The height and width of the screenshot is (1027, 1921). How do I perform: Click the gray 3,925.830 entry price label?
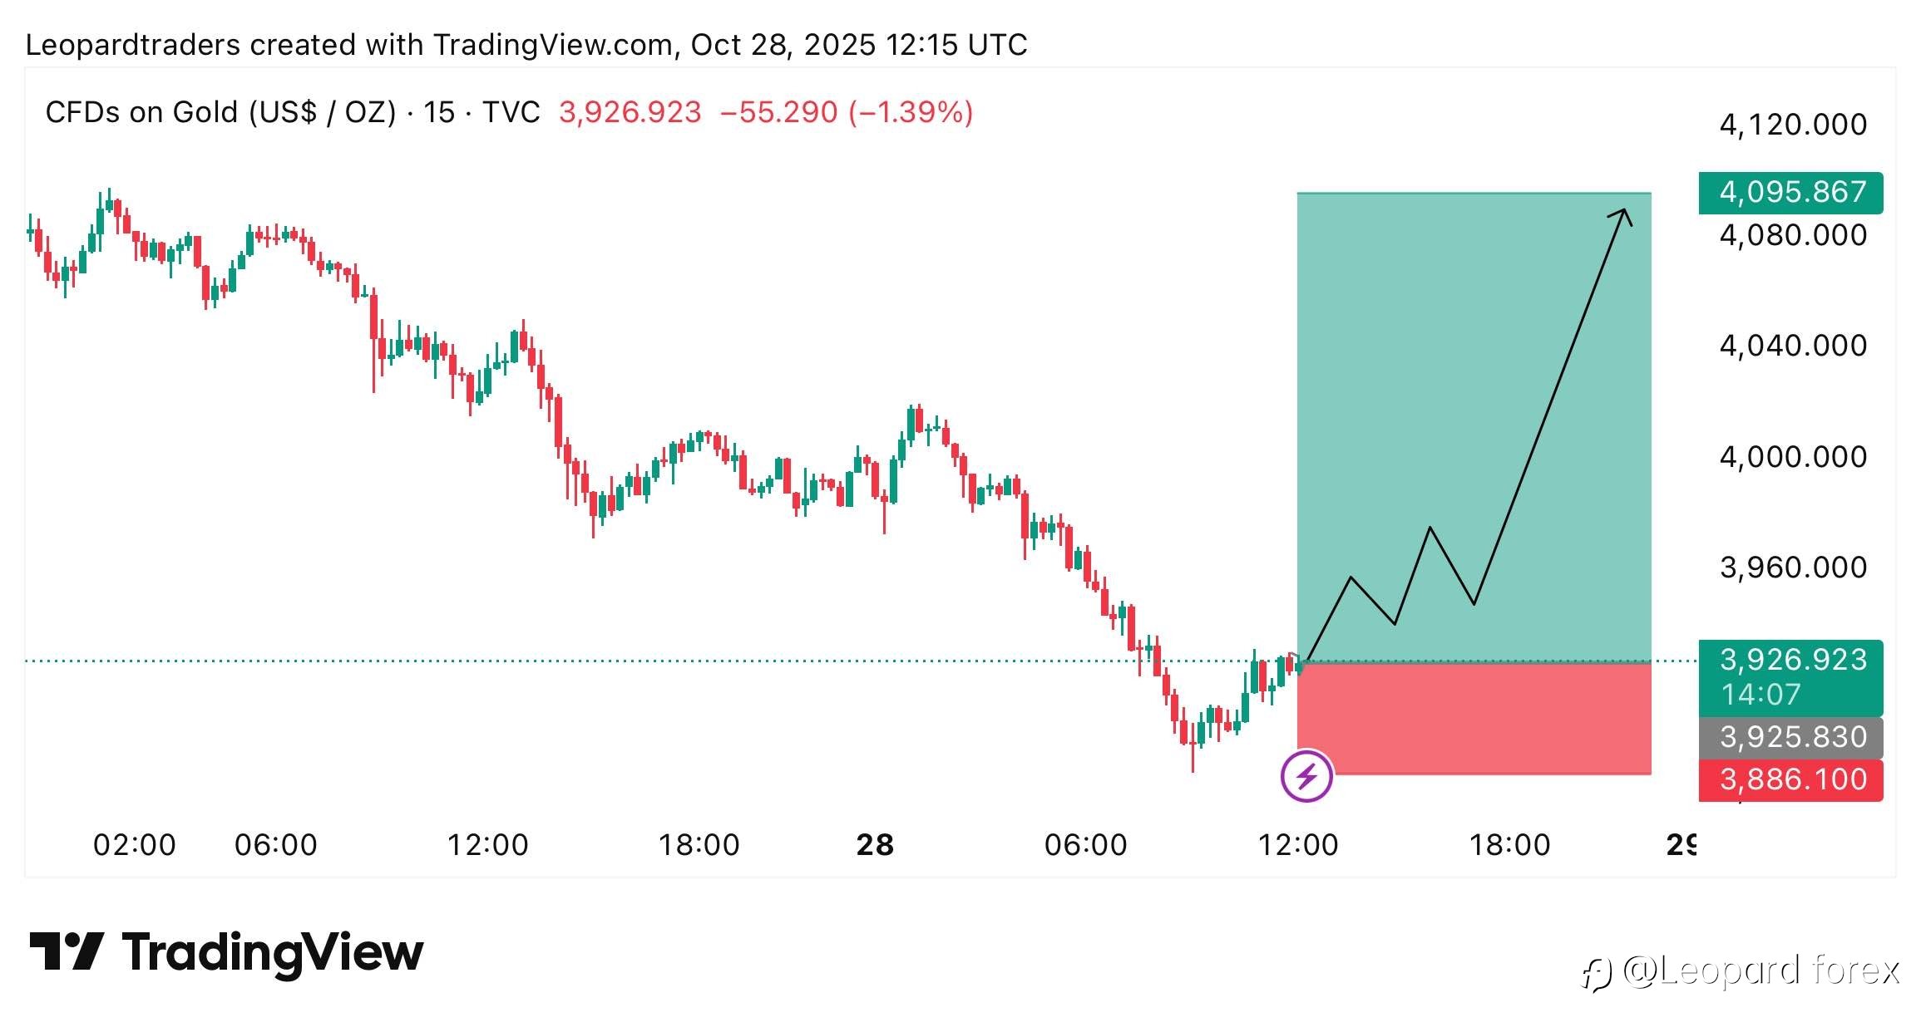[x=1790, y=737]
